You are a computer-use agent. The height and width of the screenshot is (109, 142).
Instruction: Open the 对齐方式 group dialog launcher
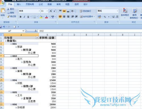point(95,22)
